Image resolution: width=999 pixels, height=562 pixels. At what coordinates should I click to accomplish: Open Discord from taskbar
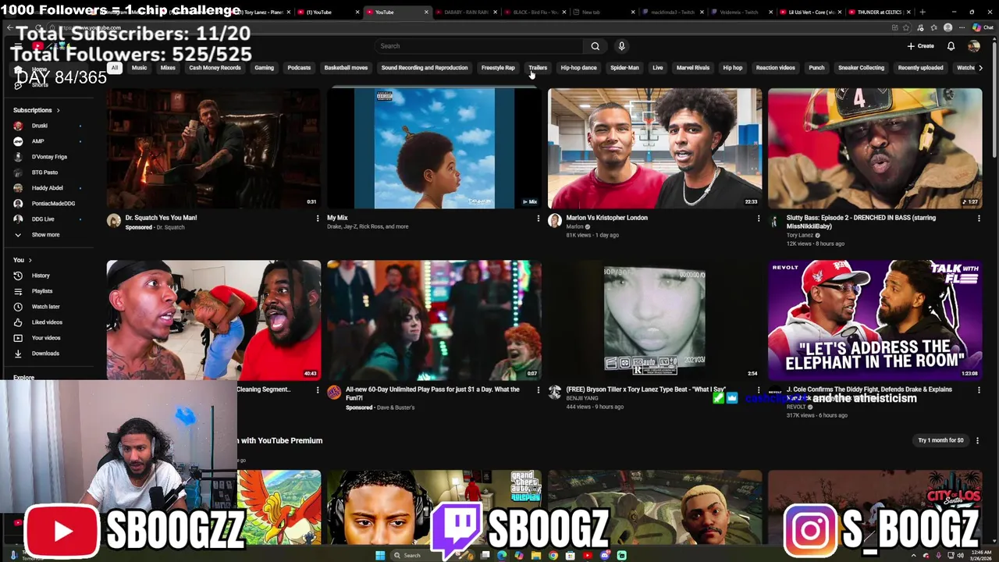[605, 555]
